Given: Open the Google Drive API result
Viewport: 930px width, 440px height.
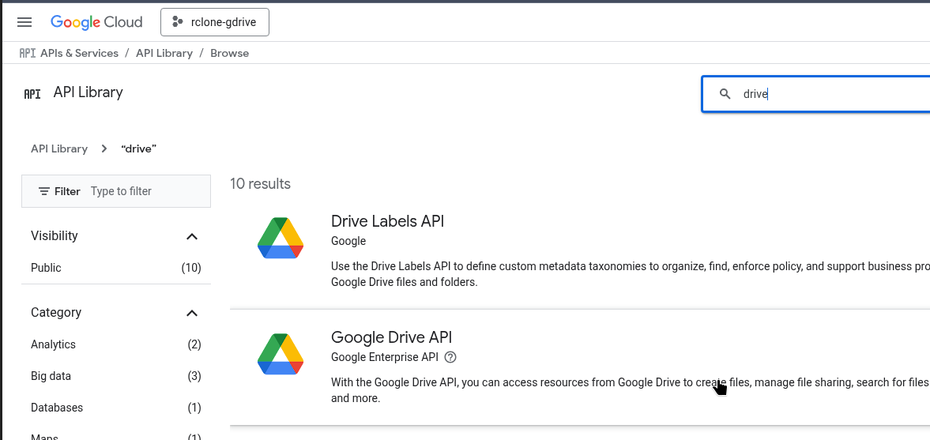Looking at the screenshot, I should 391,337.
